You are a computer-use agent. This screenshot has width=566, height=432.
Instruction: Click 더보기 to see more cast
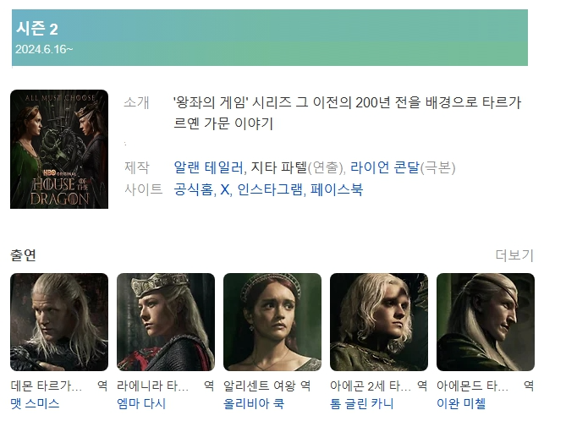pyautogui.click(x=514, y=255)
